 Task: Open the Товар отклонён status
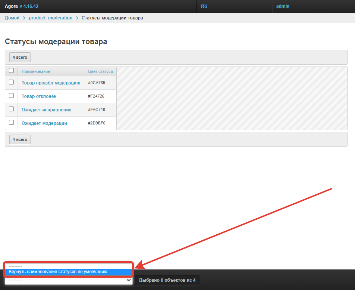[39, 96]
